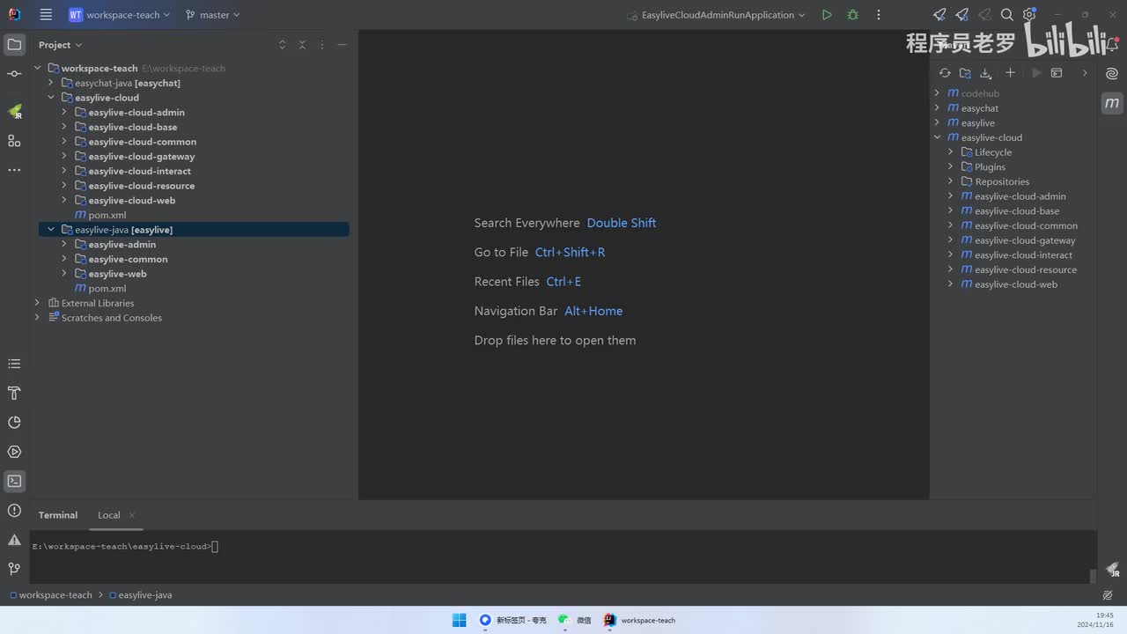Expand easychat-java in the Project tree

tap(51, 83)
